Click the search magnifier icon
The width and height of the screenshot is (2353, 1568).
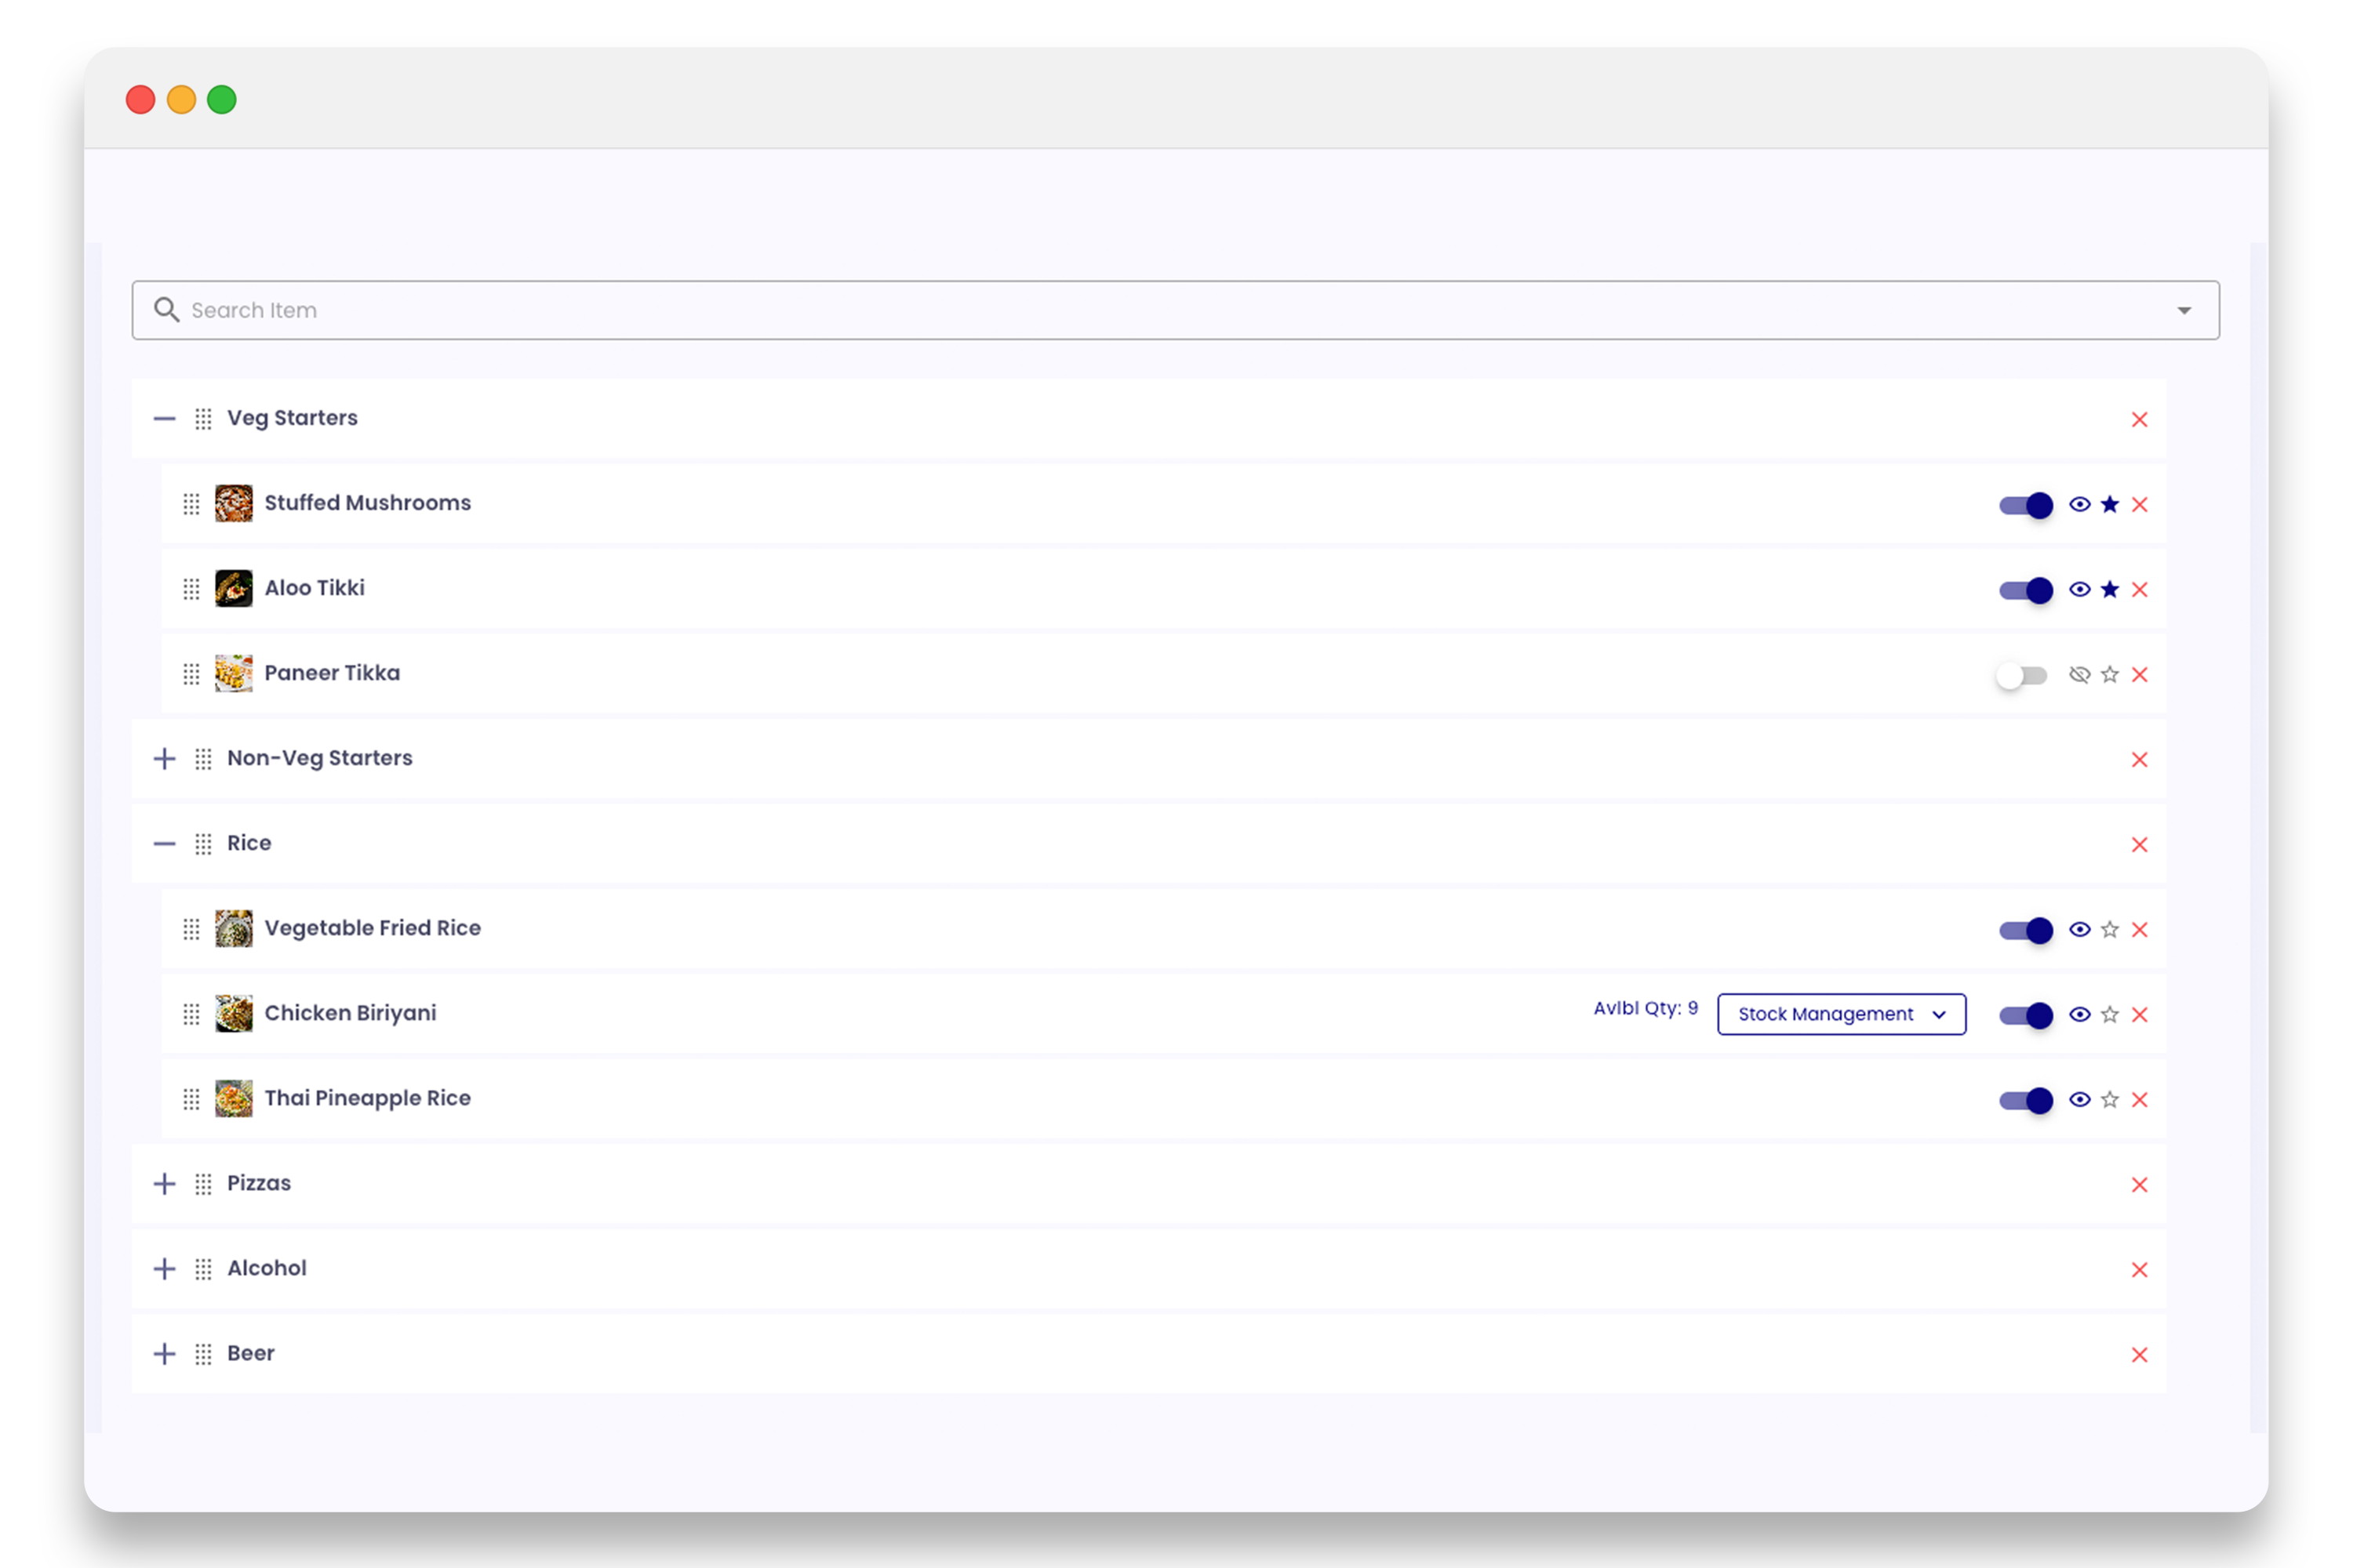(167, 310)
